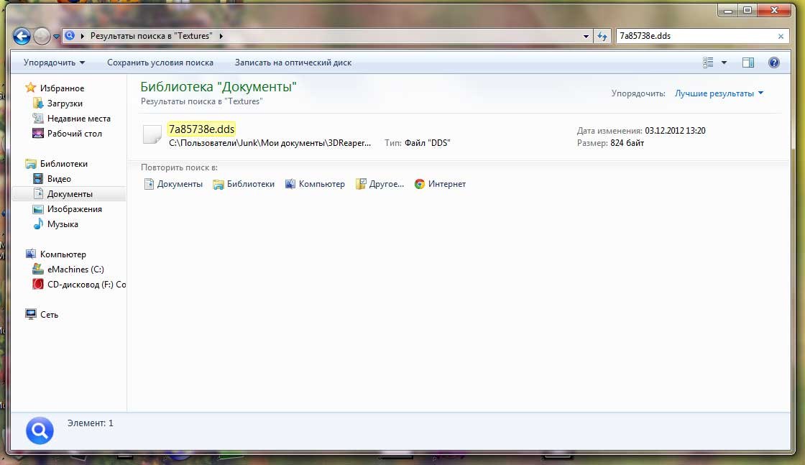805x465 pixels.
Task: Click the Видео library film icon
Action: pyautogui.click(x=38, y=179)
